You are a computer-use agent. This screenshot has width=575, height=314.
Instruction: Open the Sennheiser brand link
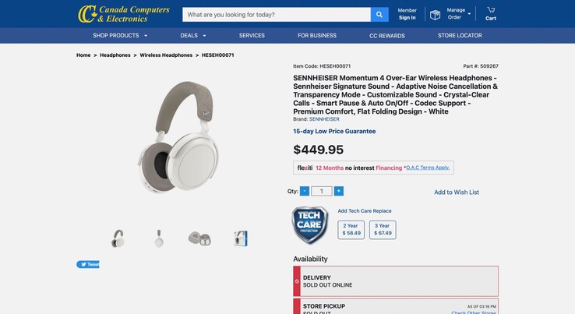pos(324,119)
